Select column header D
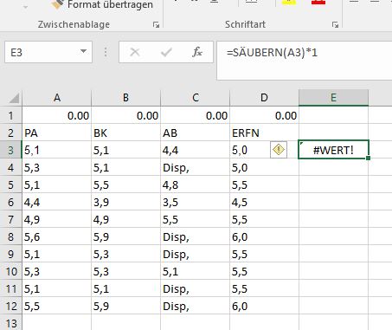 tap(264, 98)
